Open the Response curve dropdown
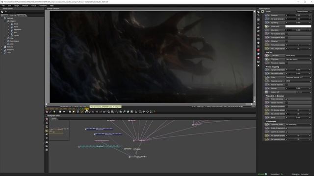This screenshot has height=176, width=314. click(298, 81)
